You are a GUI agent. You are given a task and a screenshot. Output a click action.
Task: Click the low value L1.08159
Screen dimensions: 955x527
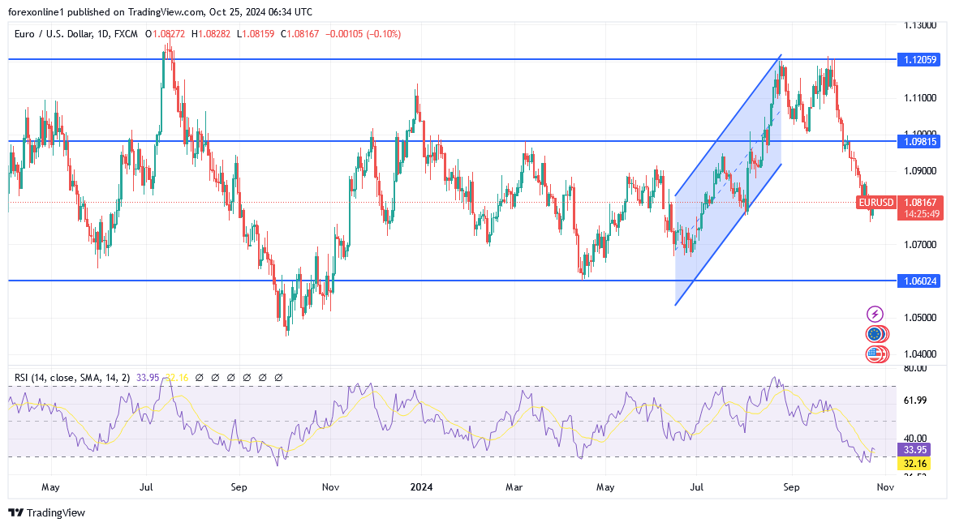coord(256,34)
